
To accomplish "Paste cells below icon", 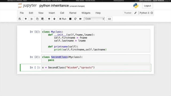I will click(x=43, y=19).
